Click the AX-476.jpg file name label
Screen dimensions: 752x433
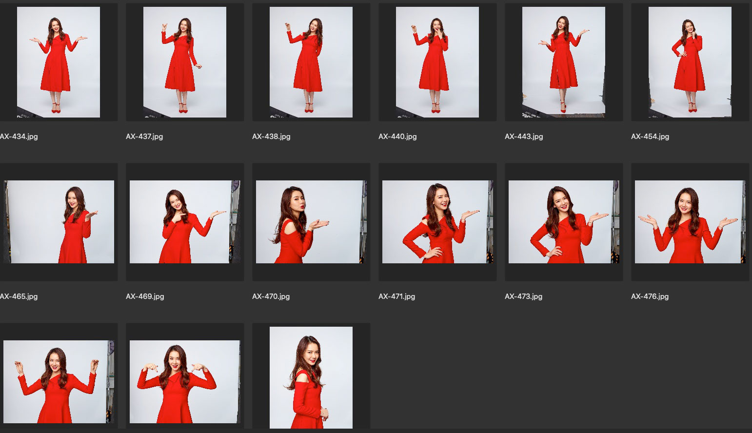click(650, 296)
